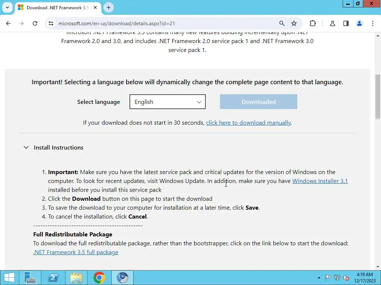Viewport: 381px width, 285px height.
Task: Select the Download .NET Framework 3.5 tab
Action: 58,8
